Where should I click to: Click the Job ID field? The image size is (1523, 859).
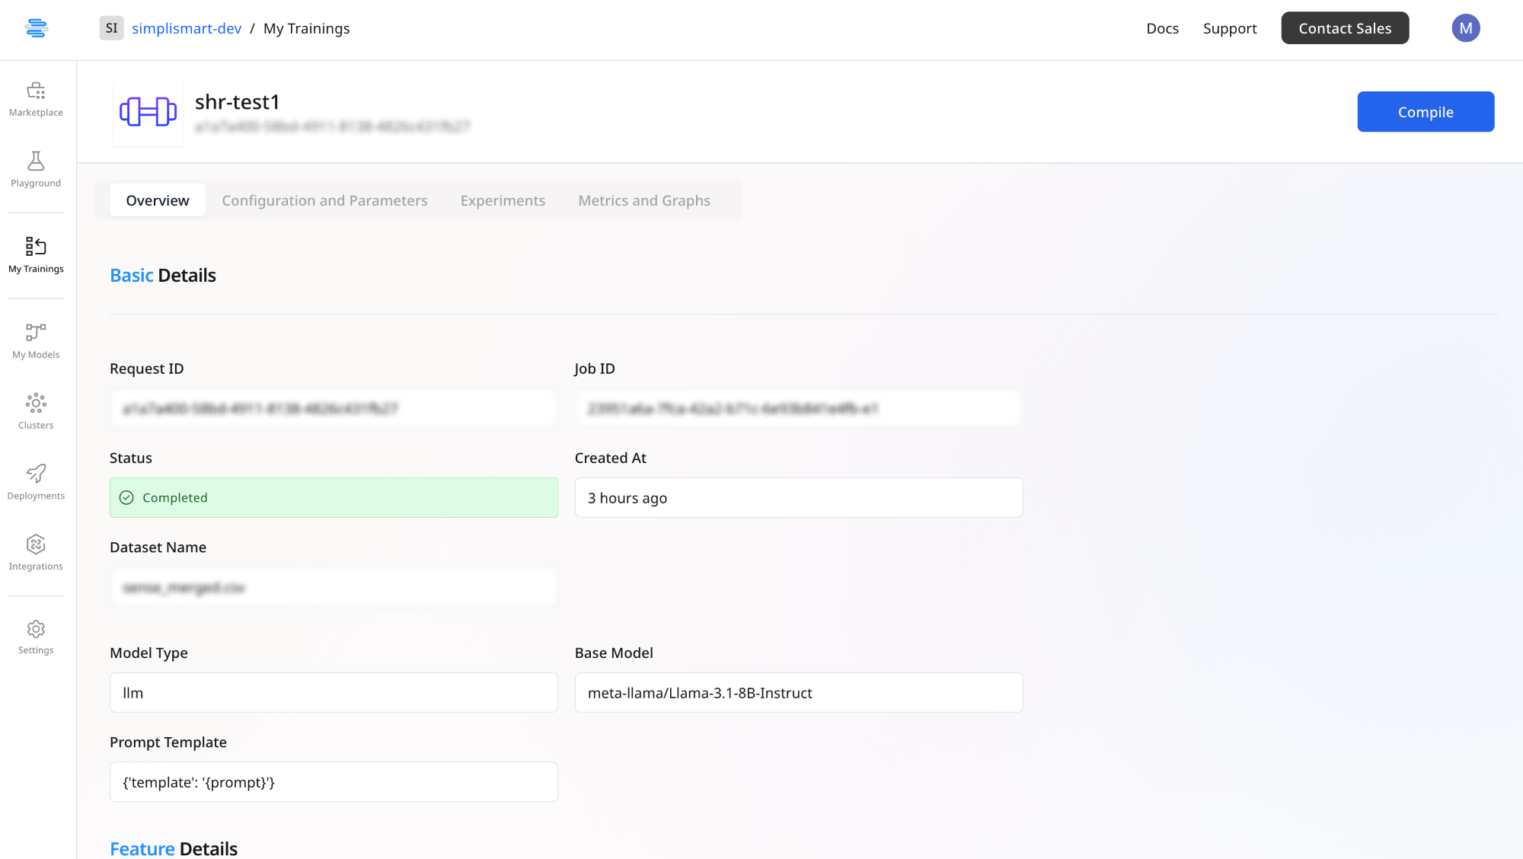tap(799, 408)
